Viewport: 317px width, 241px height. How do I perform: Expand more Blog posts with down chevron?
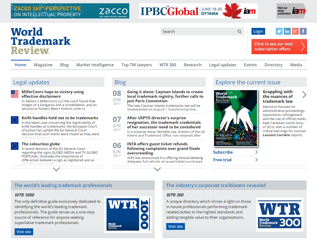(x=158, y=169)
